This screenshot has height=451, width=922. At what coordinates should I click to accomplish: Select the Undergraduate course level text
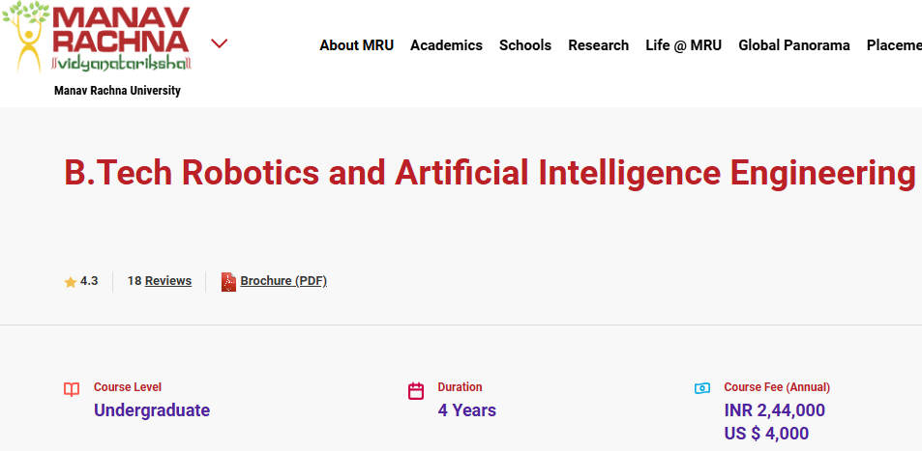[152, 409]
